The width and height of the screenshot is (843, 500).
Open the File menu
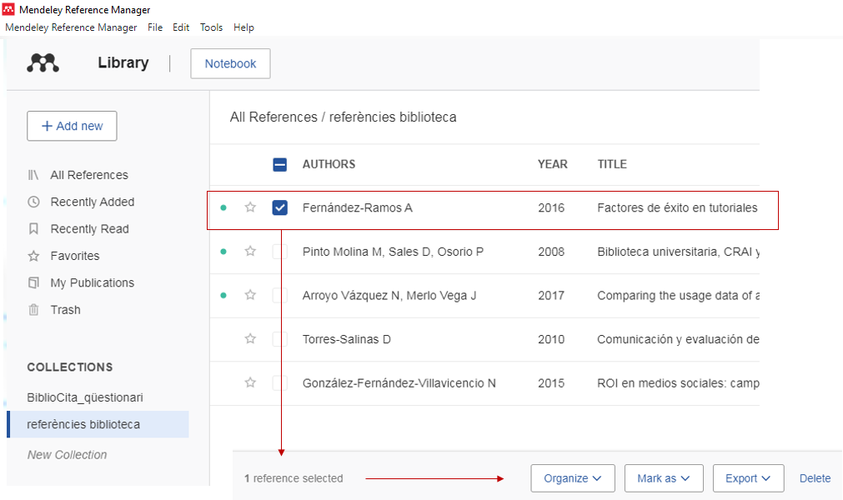point(155,27)
